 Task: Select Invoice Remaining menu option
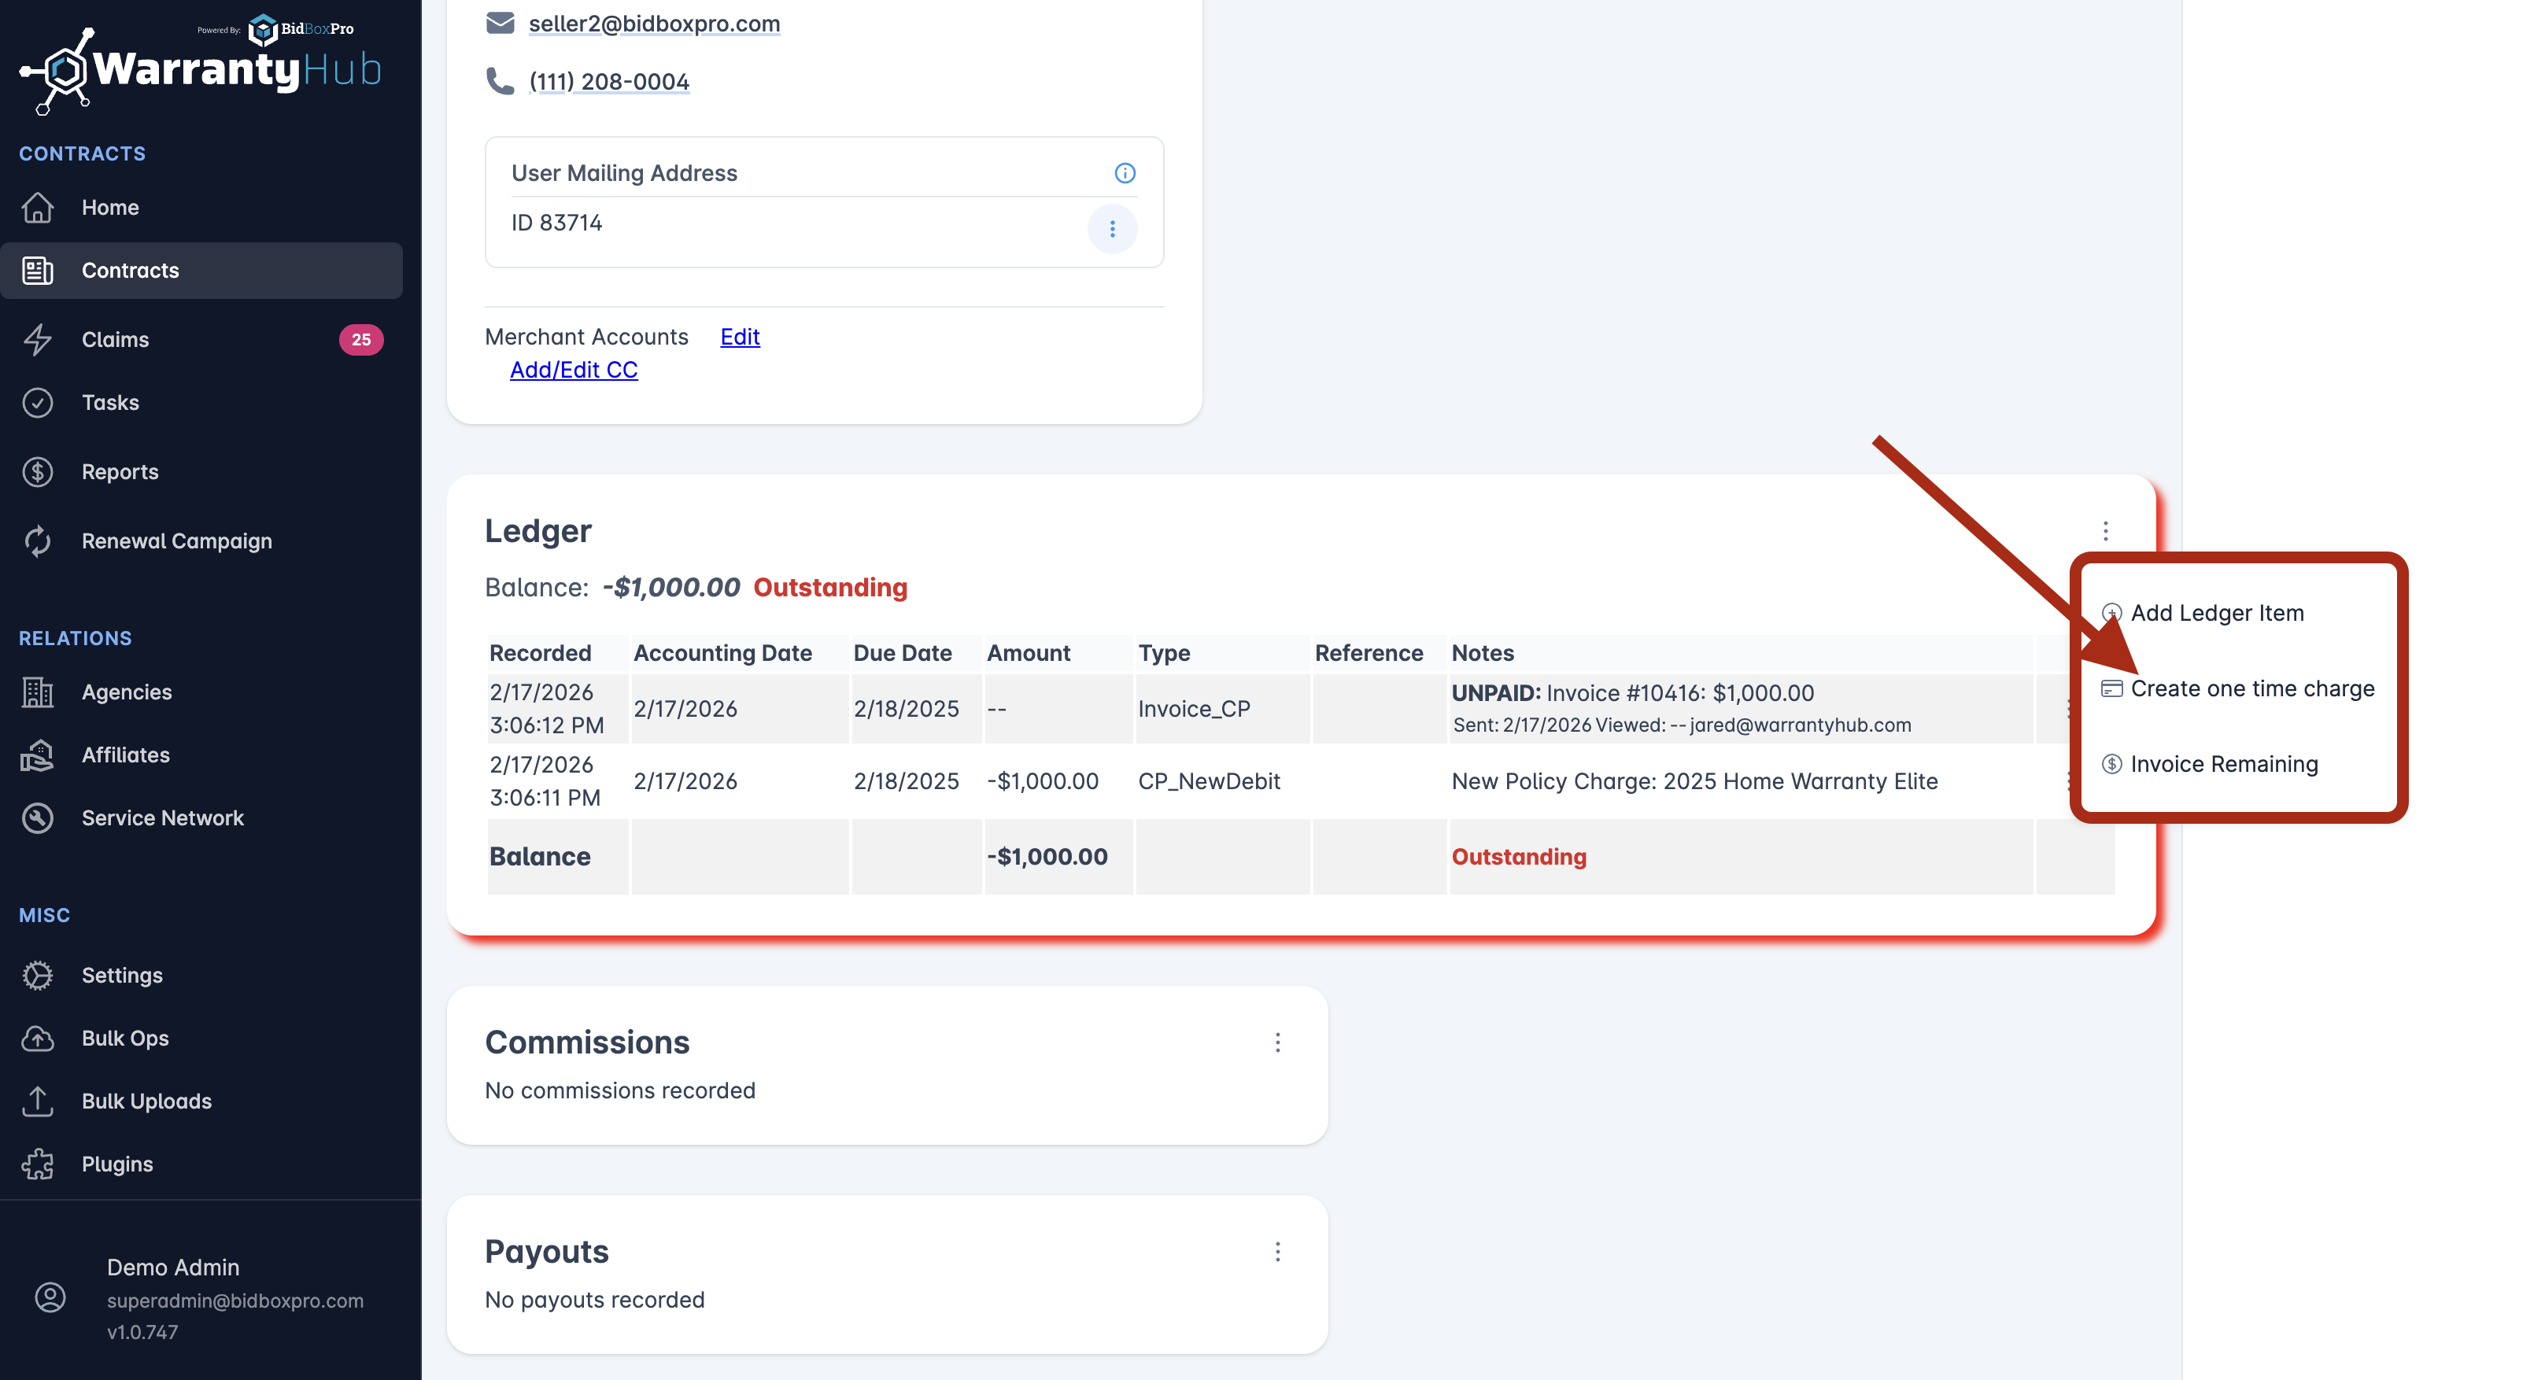[x=2223, y=764]
